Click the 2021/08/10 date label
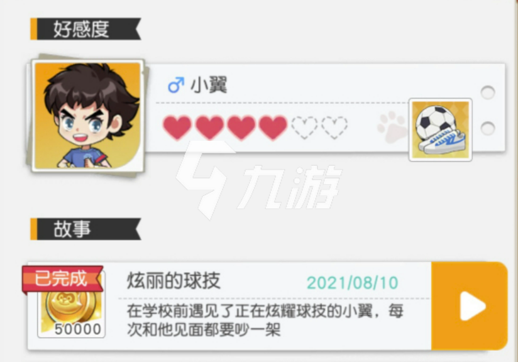The image size is (518, 362). [353, 283]
